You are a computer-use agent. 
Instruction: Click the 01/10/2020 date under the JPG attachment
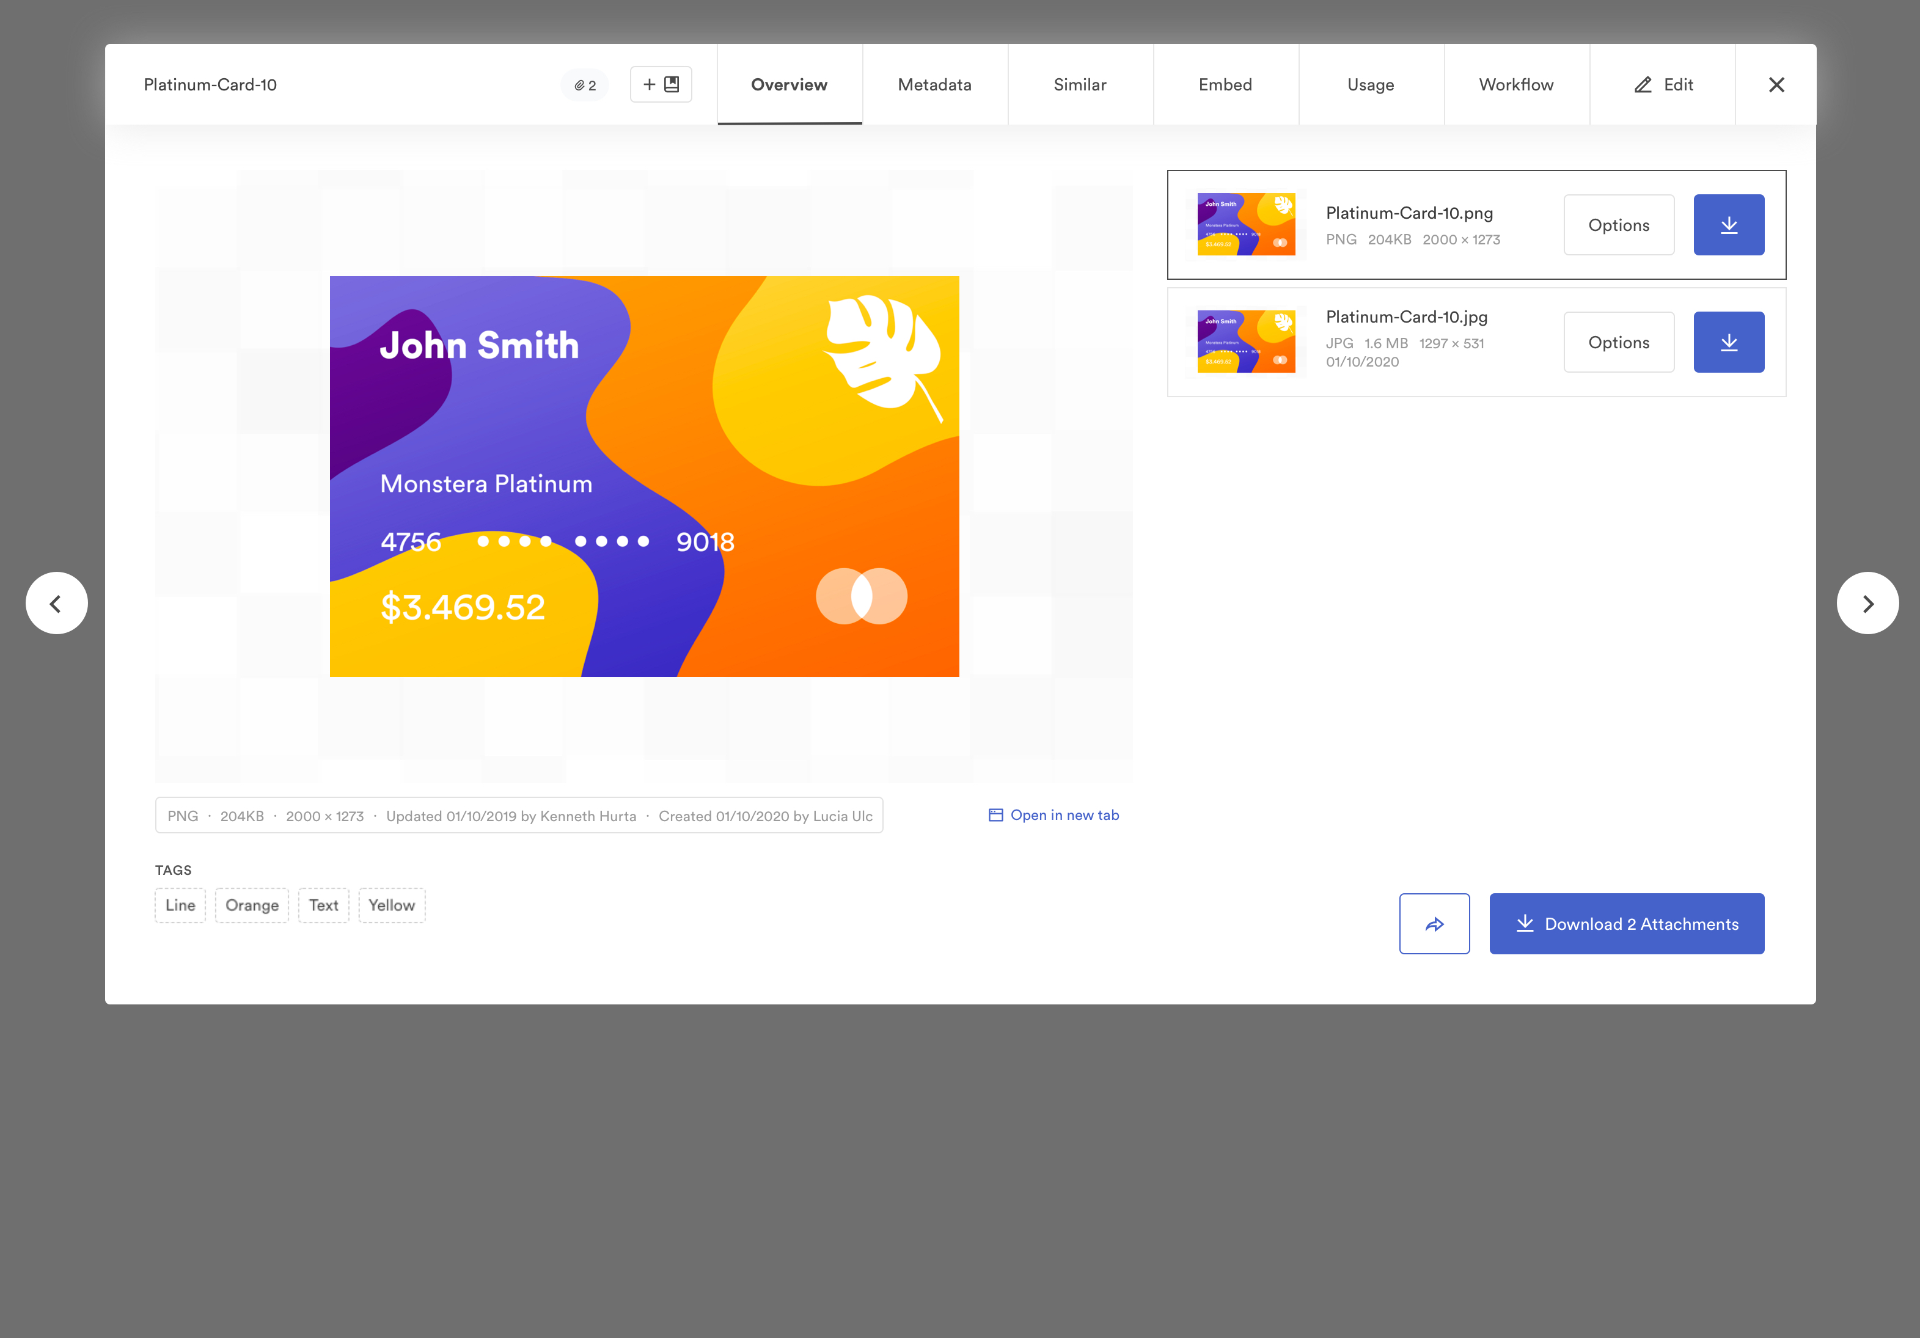tap(1362, 362)
